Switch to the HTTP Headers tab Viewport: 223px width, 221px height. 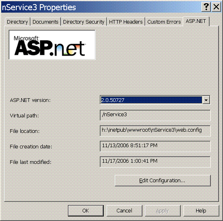click(x=126, y=22)
